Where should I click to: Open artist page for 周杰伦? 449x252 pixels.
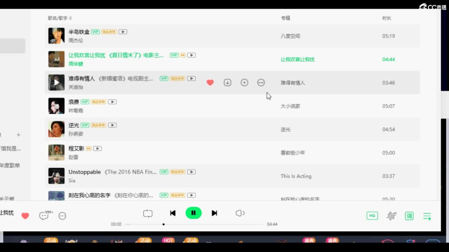coord(76,41)
